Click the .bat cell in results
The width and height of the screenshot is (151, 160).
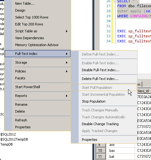120,157
